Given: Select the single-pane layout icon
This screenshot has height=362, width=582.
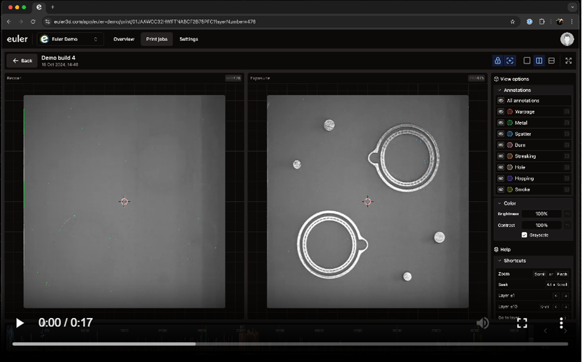Looking at the screenshot, I should coord(527,61).
